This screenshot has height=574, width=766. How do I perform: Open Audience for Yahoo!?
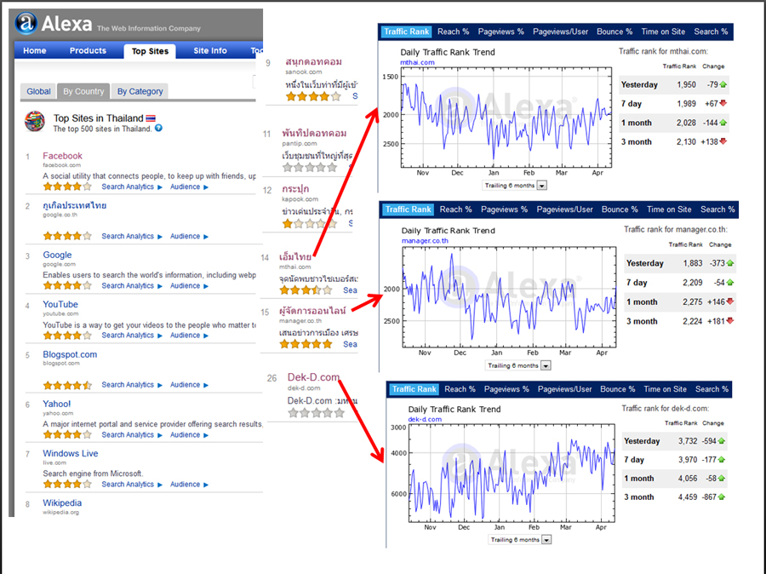click(186, 434)
